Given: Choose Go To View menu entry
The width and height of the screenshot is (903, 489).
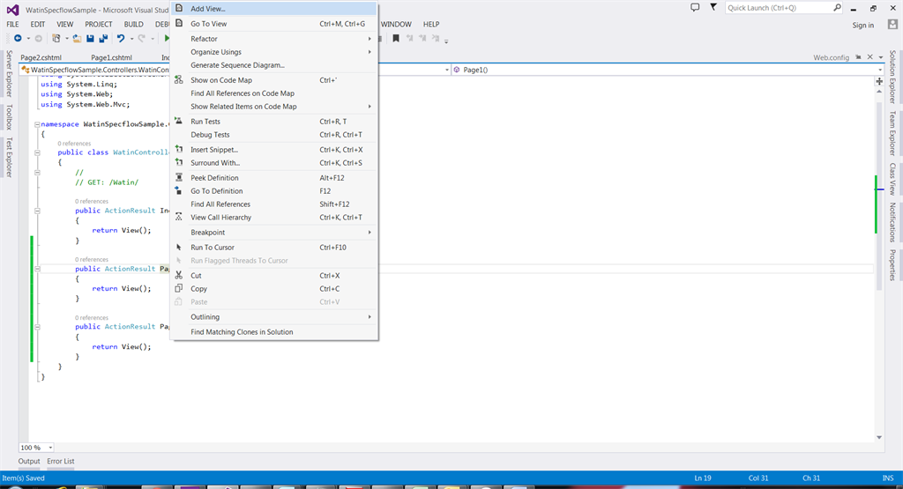Looking at the screenshot, I should click(274, 24).
